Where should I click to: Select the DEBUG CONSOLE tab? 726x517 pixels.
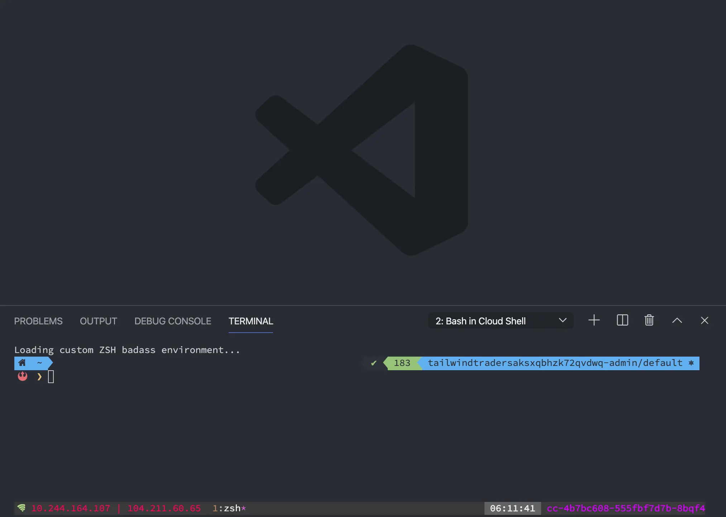tap(173, 321)
